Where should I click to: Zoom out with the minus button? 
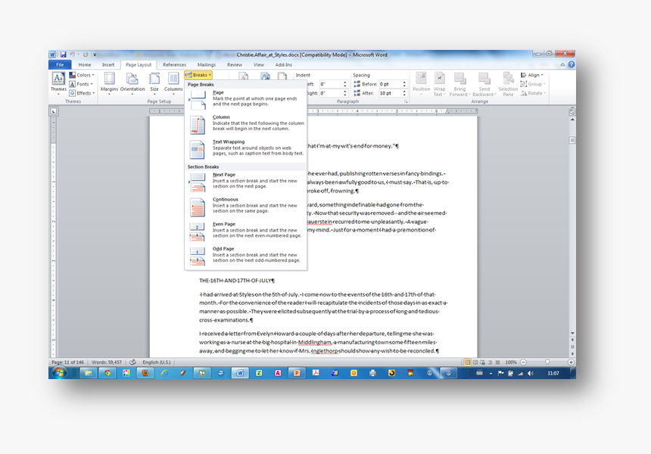pos(523,362)
